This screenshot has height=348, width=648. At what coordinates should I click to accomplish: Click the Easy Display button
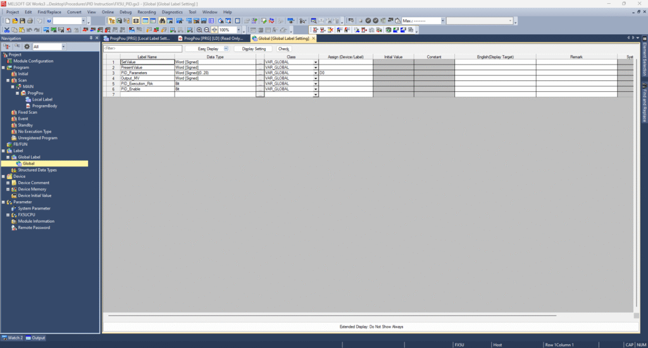pyautogui.click(x=208, y=49)
